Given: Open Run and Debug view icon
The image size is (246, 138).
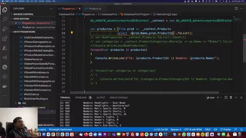Looking at the screenshot, I should [5, 29].
